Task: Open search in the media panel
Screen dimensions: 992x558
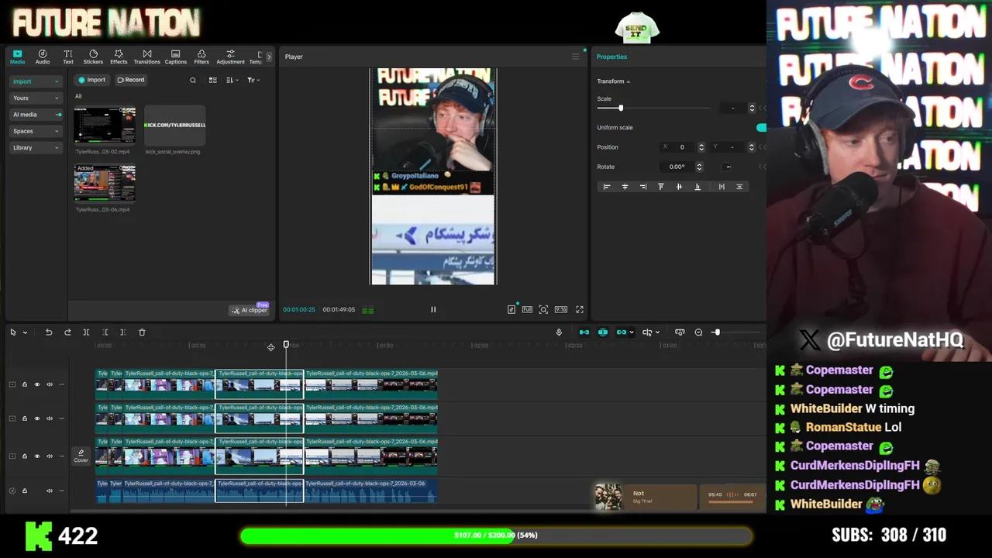Action: (x=193, y=80)
